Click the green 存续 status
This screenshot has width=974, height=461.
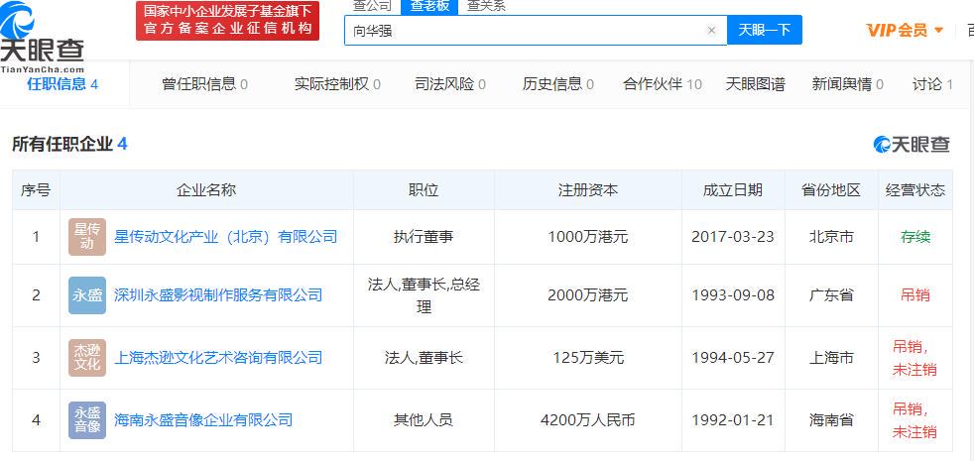(915, 237)
